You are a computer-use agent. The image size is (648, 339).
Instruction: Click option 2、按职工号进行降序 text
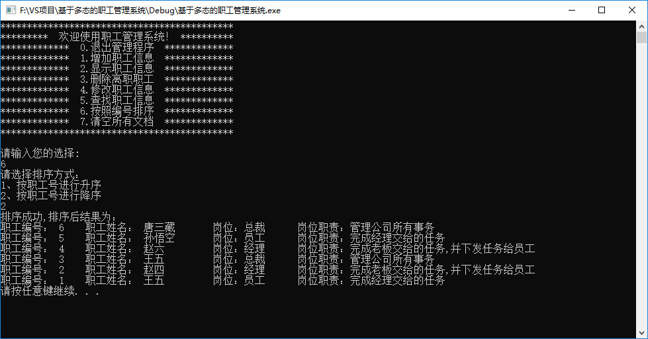tap(51, 196)
